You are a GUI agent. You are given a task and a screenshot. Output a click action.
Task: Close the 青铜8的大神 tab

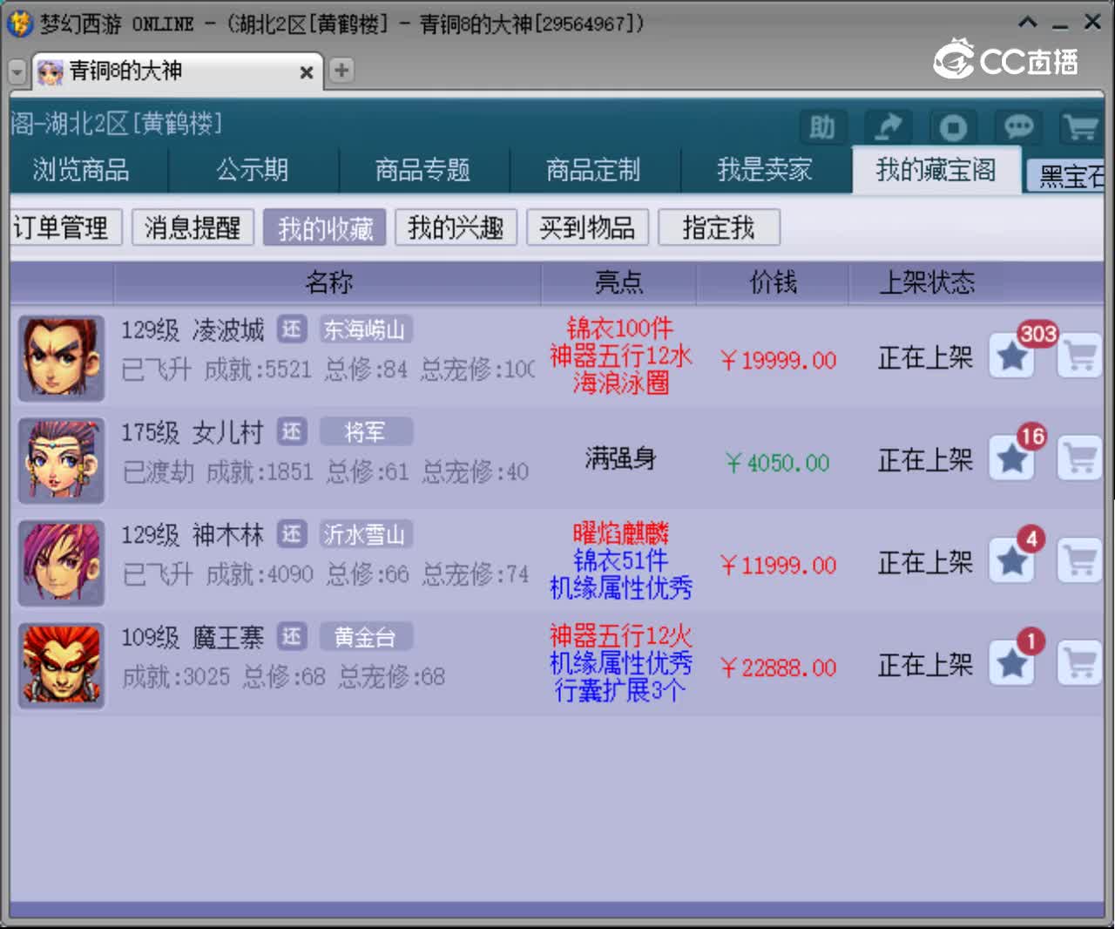tap(306, 72)
